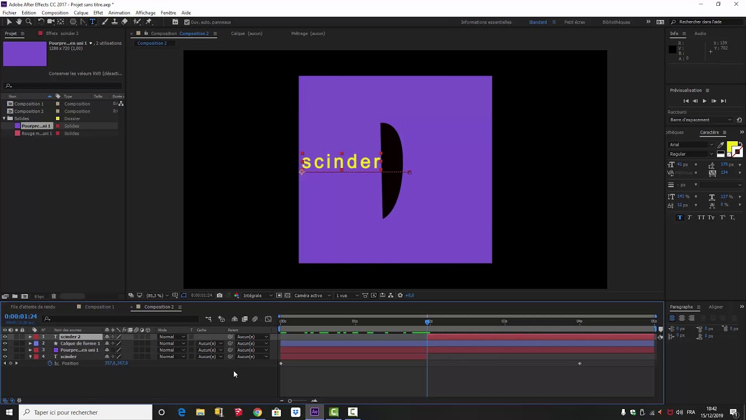Jump to first frame in Prévisualisation
Image resolution: width=746 pixels, height=420 pixels.
coord(686,101)
